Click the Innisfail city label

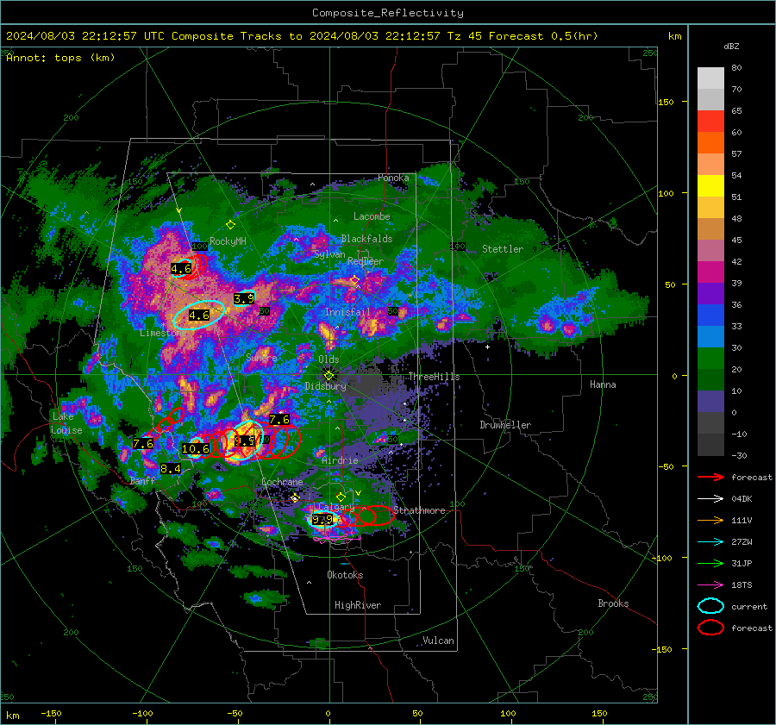click(x=347, y=312)
